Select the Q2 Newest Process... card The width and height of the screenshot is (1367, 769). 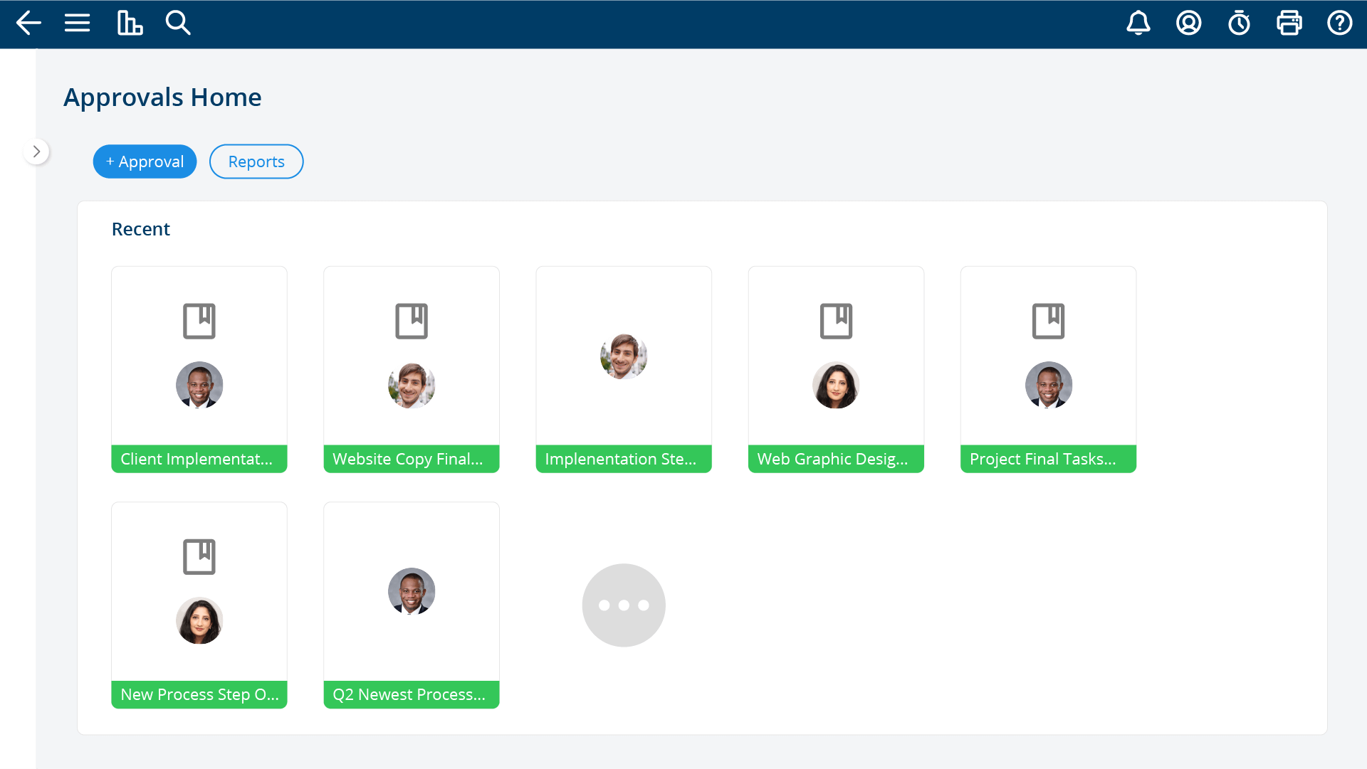412,605
